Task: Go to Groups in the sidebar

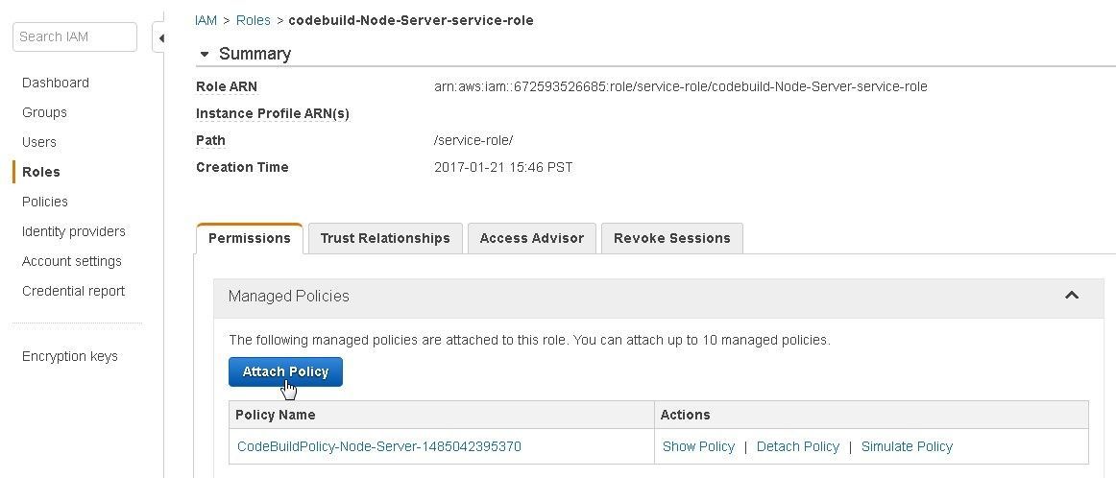Action: (44, 112)
